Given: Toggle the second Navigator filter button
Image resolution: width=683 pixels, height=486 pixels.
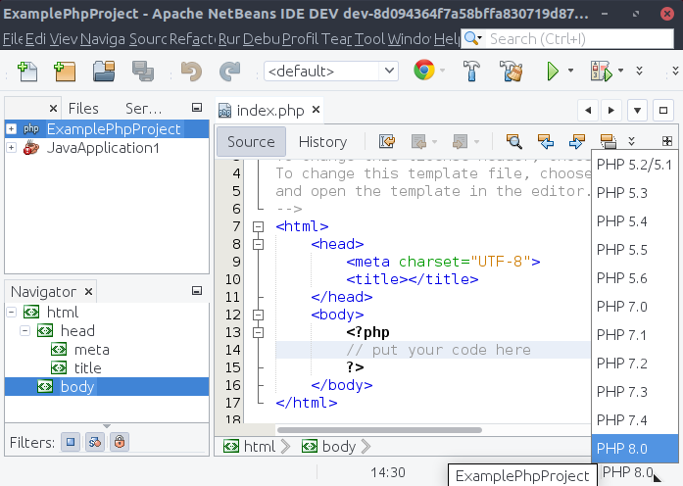Looking at the screenshot, I should point(95,442).
